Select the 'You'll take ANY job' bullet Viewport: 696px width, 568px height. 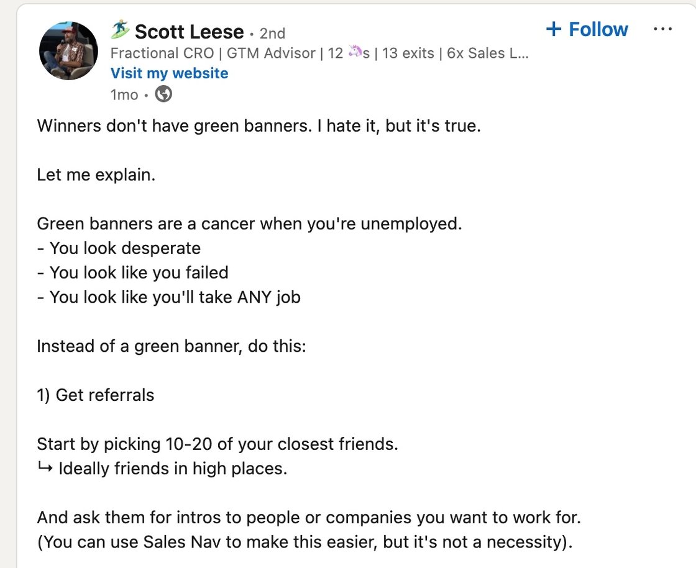pos(168,297)
